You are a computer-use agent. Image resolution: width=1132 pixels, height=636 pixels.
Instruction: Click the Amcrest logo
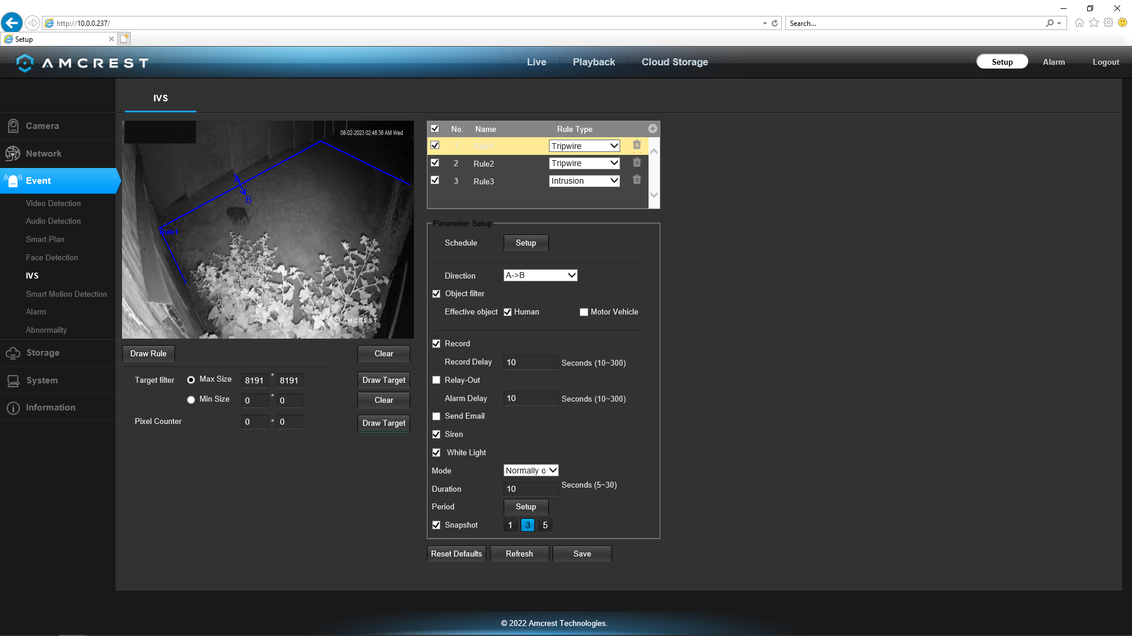(x=82, y=62)
